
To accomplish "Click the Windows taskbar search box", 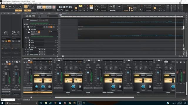I will (x=21, y=103).
